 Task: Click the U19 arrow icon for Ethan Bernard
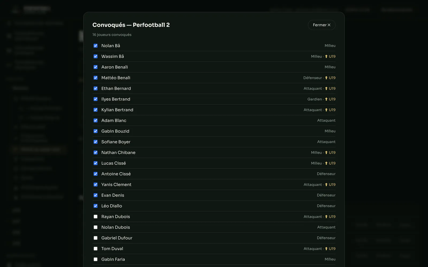(326, 88)
